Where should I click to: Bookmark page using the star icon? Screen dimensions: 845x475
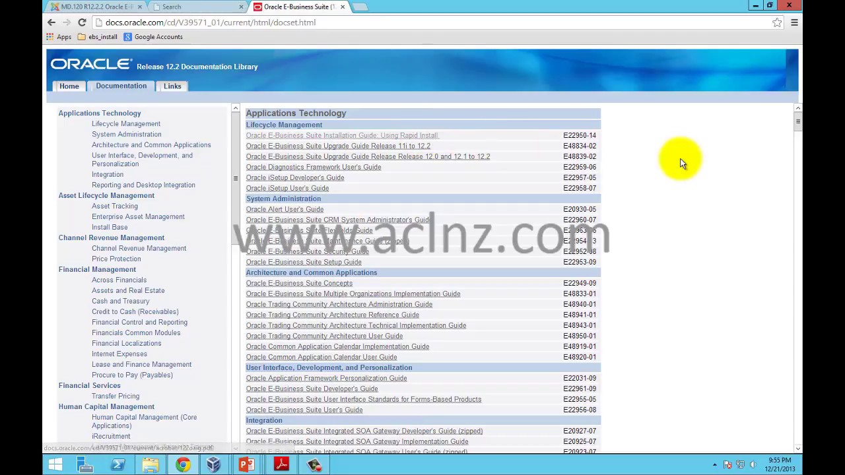tap(777, 22)
